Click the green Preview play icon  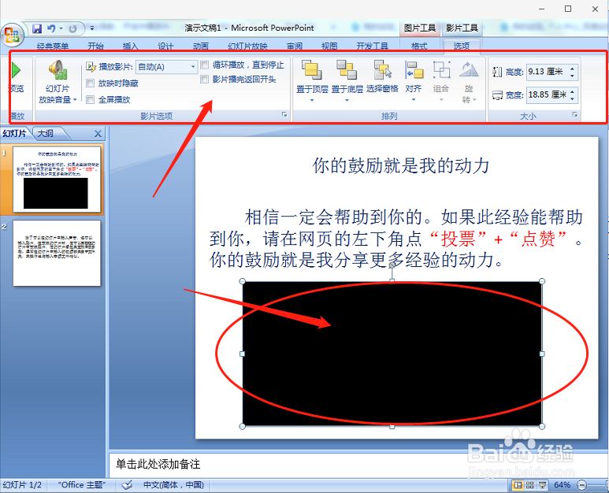[x=16, y=71]
